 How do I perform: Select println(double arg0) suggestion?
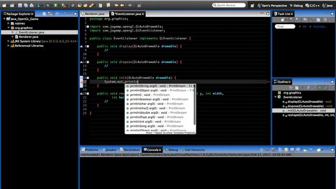point(160,113)
